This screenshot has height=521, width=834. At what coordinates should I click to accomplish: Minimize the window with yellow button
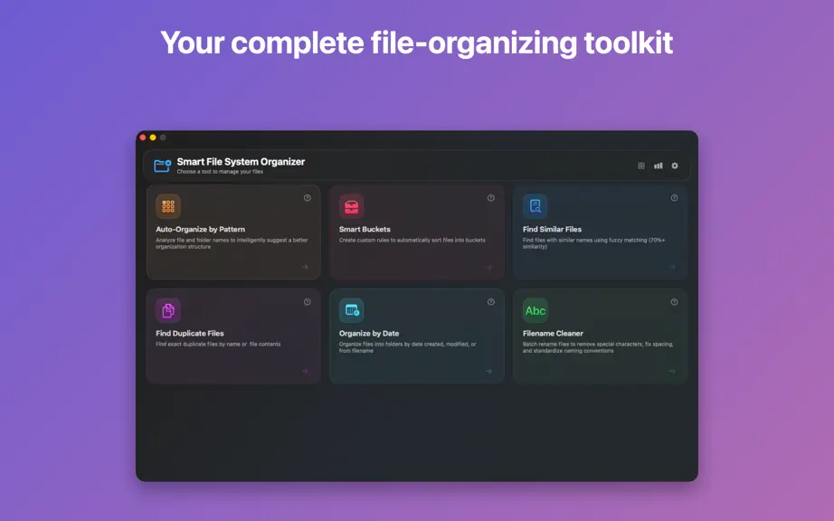click(153, 137)
